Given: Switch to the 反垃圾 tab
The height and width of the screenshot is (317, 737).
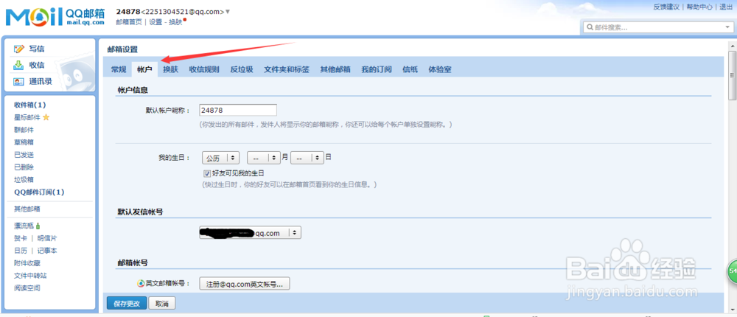Looking at the screenshot, I should [x=242, y=69].
